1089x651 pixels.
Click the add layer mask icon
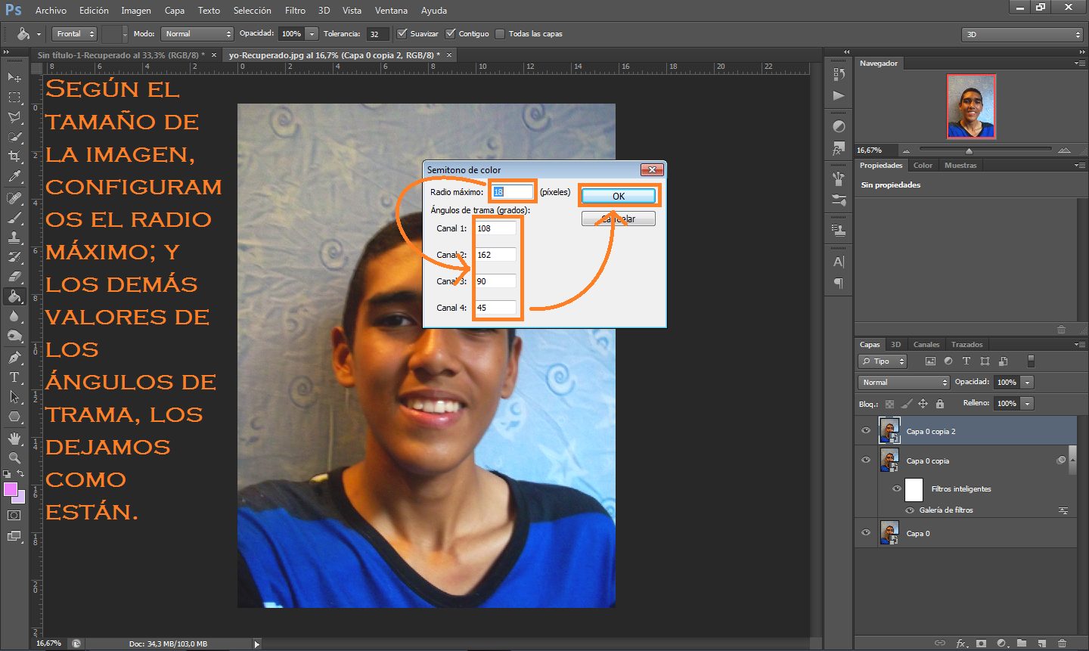click(x=982, y=643)
